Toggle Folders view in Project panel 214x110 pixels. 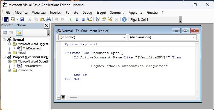click(19, 33)
